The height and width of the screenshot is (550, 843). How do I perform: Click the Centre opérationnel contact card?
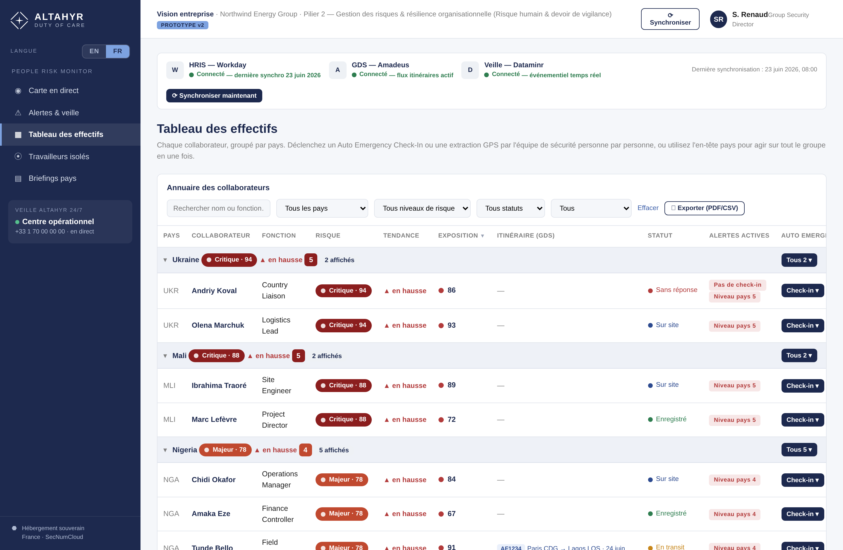[x=70, y=222]
